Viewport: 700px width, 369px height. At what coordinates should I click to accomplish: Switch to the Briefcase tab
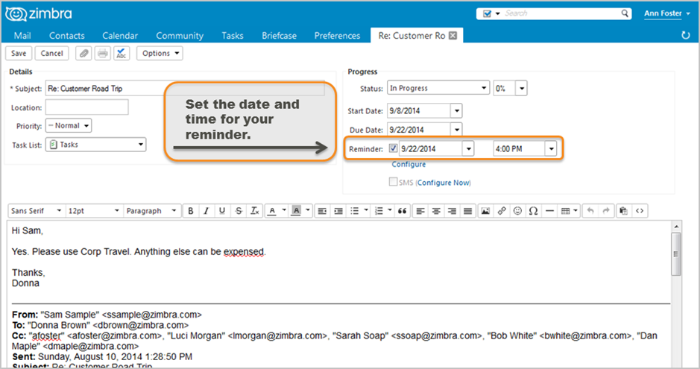click(x=279, y=36)
